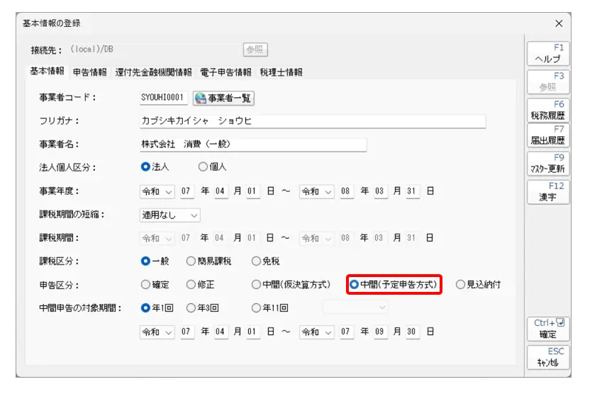Cancel using the ESC キャンセル button
602x401 pixels.
tap(547, 357)
